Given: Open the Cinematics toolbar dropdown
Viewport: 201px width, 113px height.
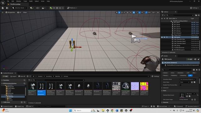Looking at the screenshot, I should (44, 8).
